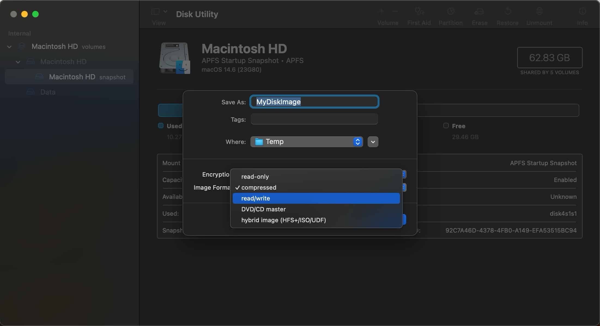Click the yellow minimize window button
The height and width of the screenshot is (326, 600).
[25, 14]
